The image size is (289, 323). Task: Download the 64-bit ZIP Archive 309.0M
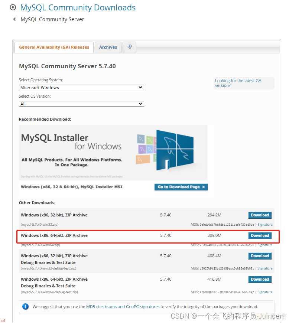pos(260,235)
